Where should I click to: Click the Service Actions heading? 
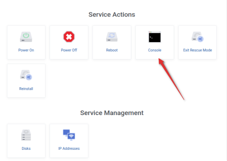(112, 15)
